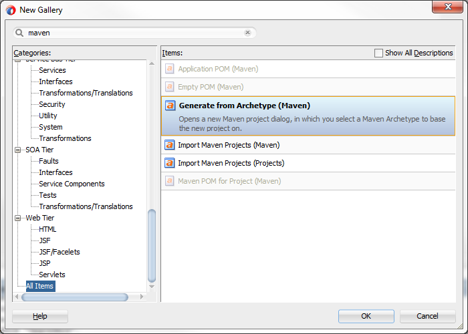
Task: Clear the maven search text
Action: point(247,33)
